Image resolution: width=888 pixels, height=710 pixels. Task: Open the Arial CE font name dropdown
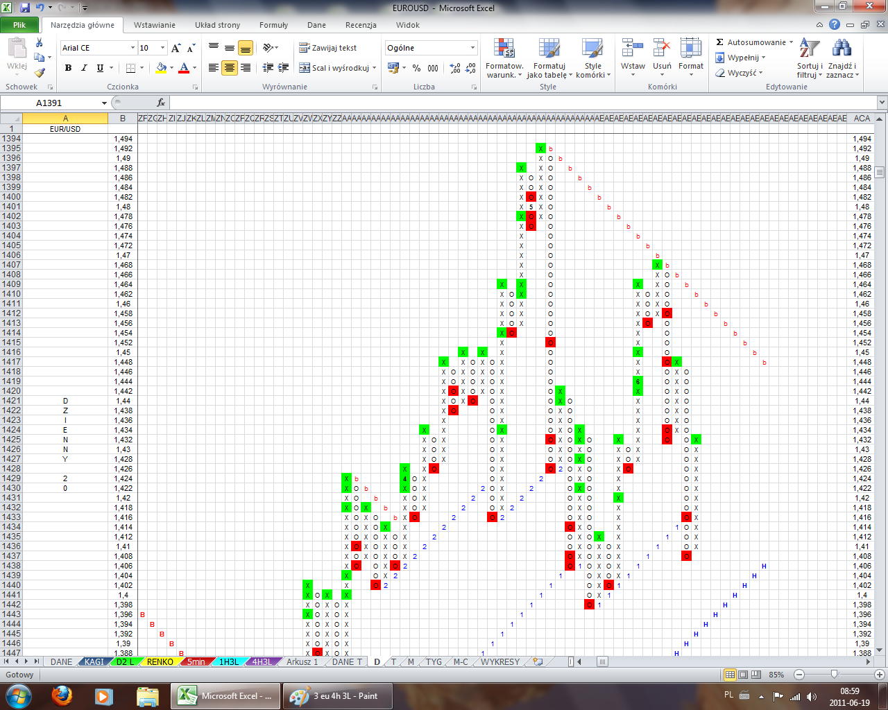(x=133, y=48)
